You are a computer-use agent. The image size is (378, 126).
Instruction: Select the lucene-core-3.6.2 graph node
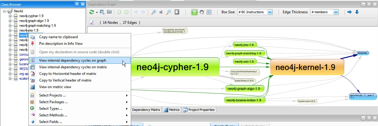307,101
